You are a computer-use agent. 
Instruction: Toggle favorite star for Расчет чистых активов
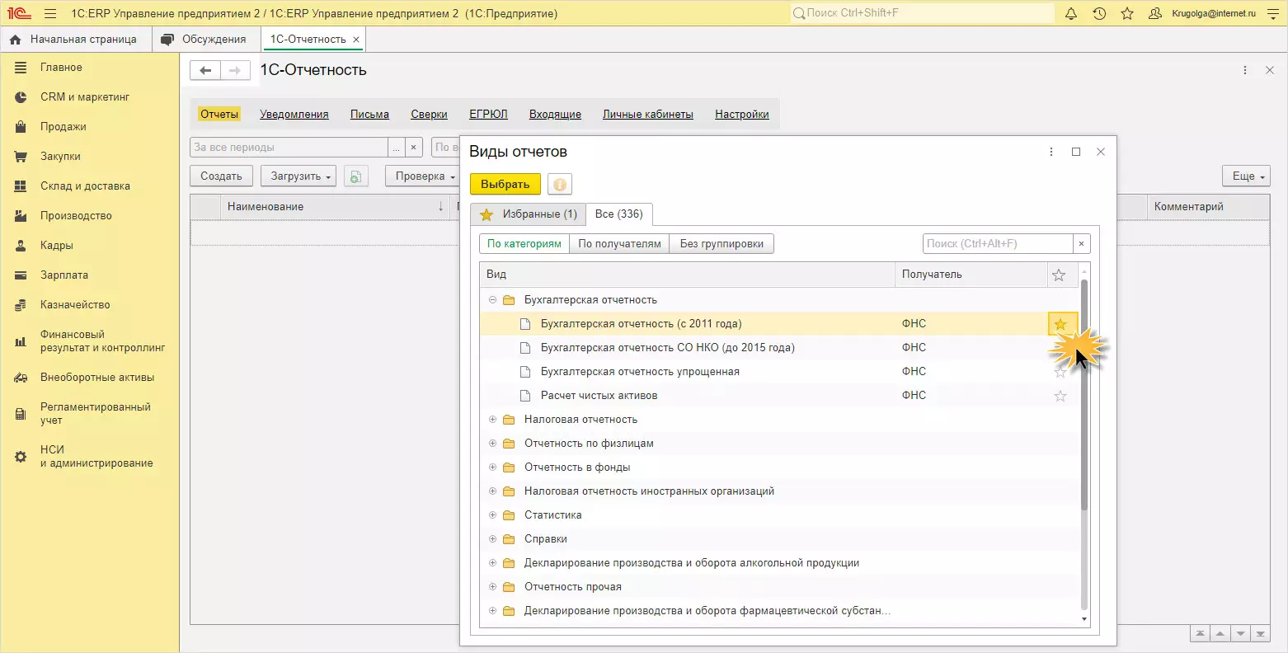tap(1060, 396)
